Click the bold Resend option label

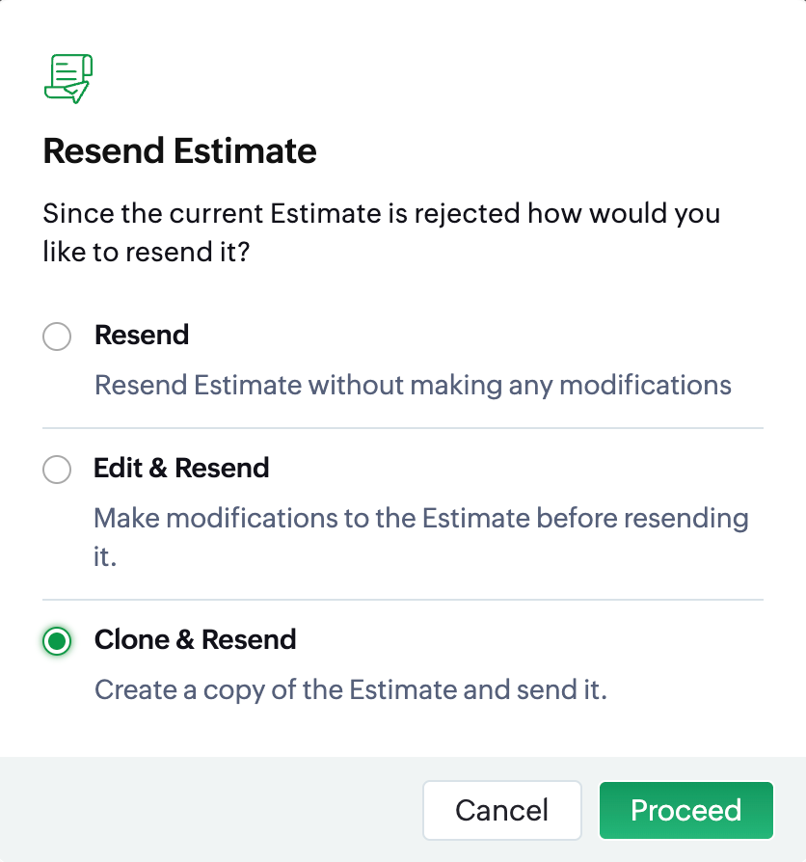tap(142, 336)
